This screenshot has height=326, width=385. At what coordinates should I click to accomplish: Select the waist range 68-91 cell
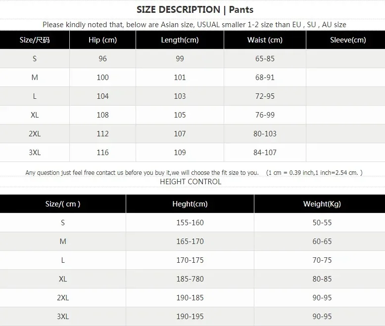pos(265,78)
